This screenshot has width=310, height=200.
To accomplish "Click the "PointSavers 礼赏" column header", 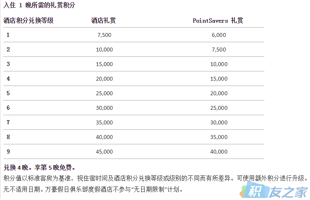I will coord(218,21).
